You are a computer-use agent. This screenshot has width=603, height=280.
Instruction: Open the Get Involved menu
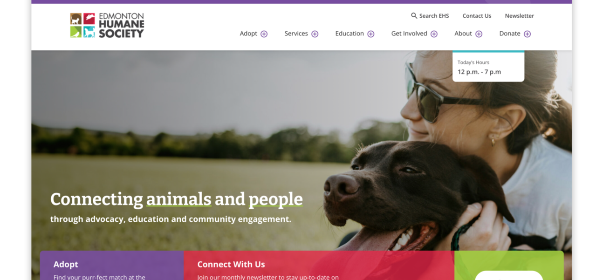click(x=409, y=34)
